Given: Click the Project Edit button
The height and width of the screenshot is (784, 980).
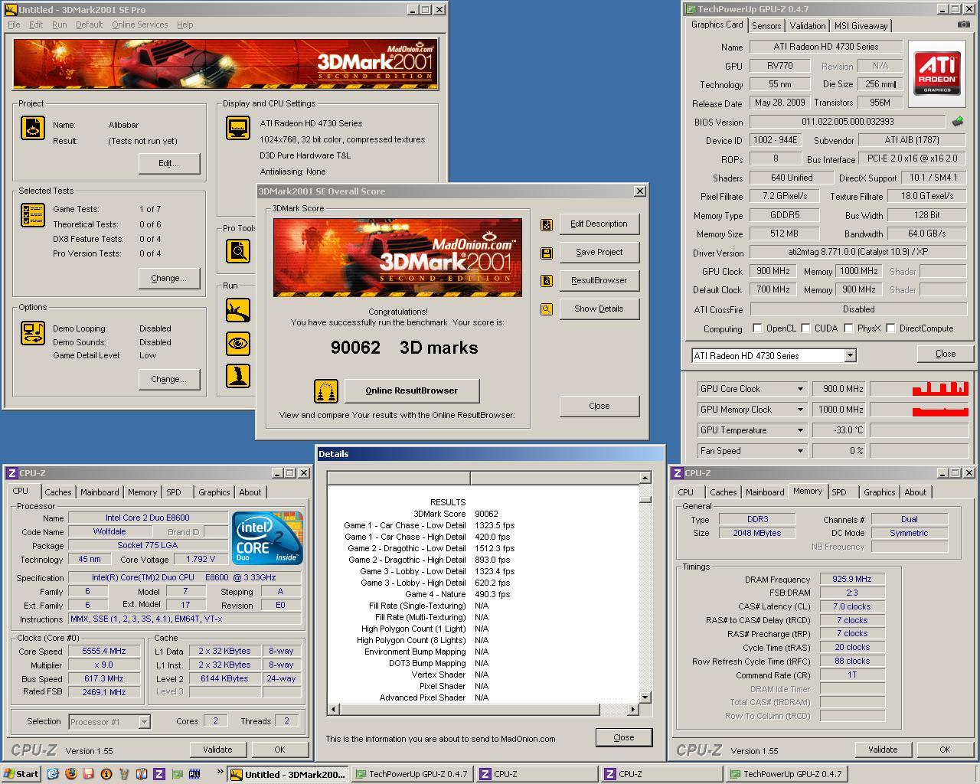Looking at the screenshot, I should coord(168,163).
